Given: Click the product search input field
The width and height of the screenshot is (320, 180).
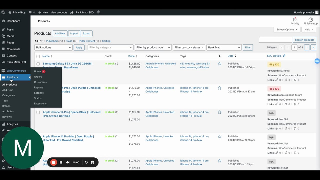Looking at the screenshot, I should [275, 40].
